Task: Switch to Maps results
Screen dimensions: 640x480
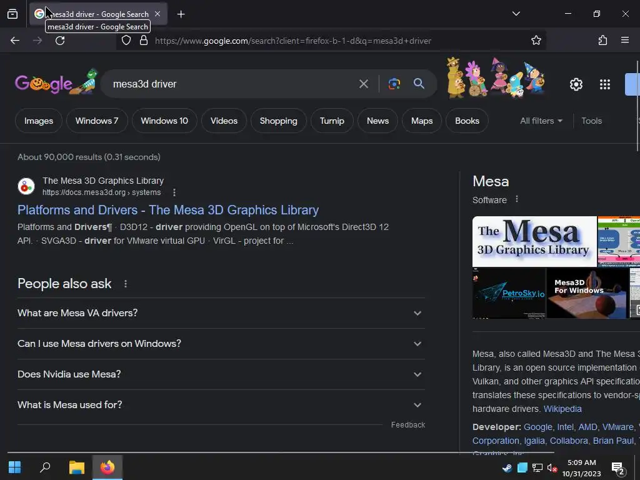Action: tap(422, 121)
